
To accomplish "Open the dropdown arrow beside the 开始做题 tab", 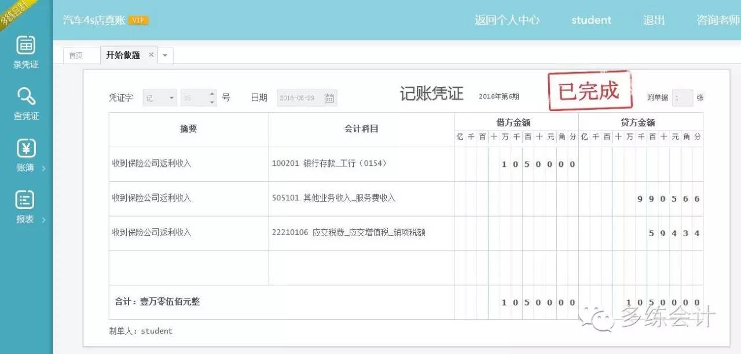I will pyautogui.click(x=166, y=55).
